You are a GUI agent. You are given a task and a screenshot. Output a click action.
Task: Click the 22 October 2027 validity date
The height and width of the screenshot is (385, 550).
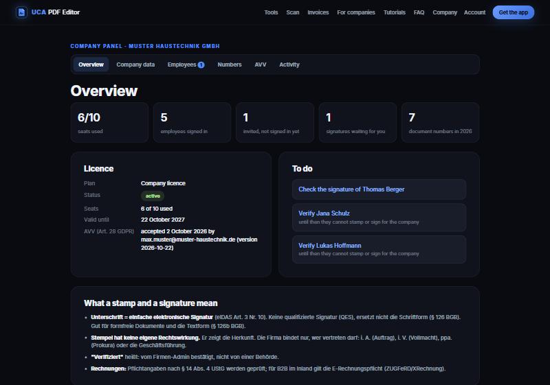click(x=162, y=220)
